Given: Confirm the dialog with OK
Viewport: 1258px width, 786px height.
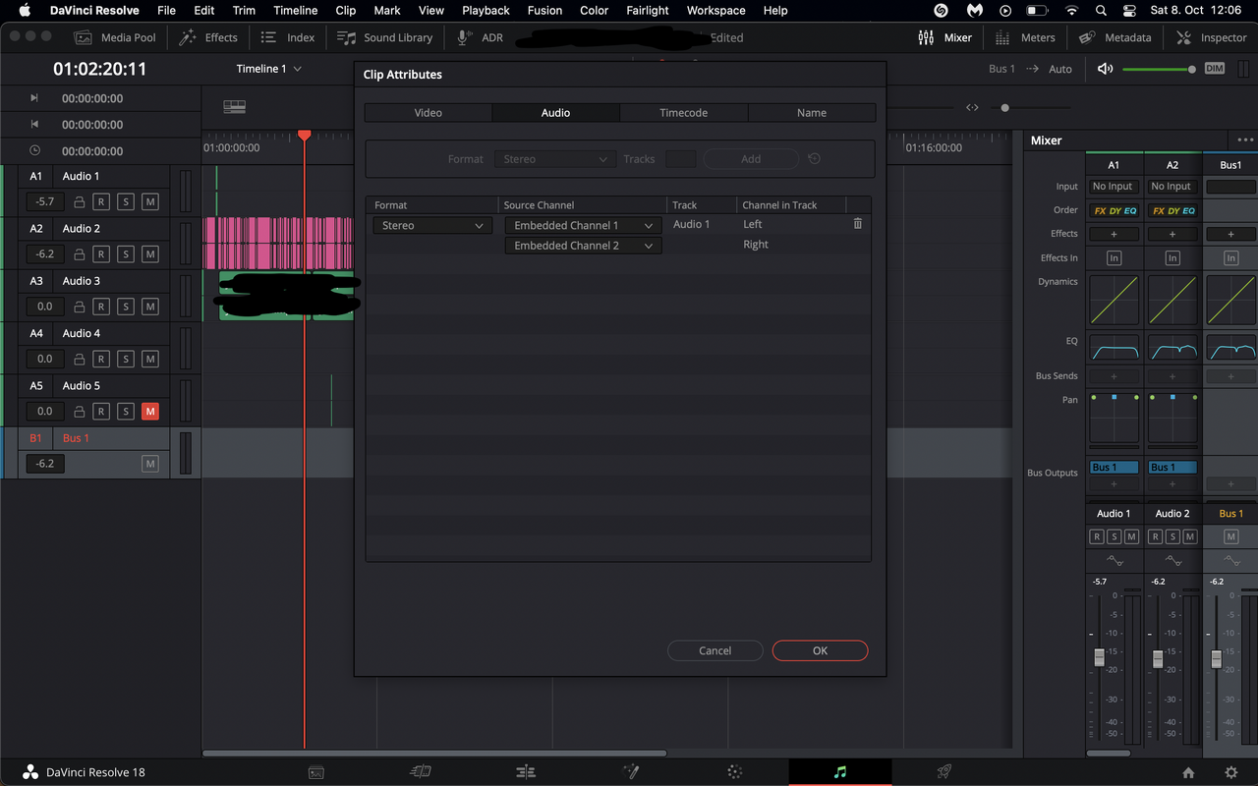Looking at the screenshot, I should [820, 650].
